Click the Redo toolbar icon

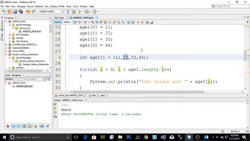coord(34,11)
